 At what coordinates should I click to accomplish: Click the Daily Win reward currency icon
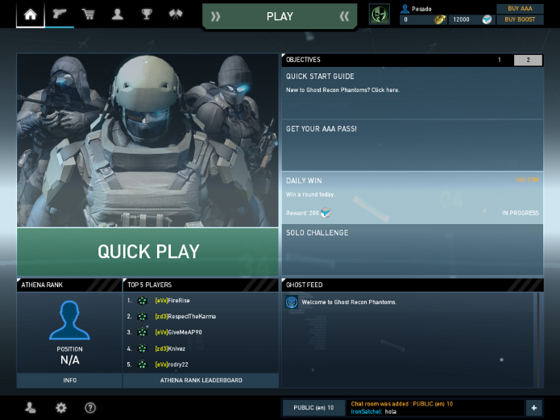click(x=326, y=213)
